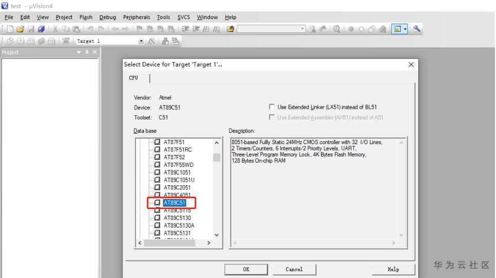The height and width of the screenshot is (278, 496).
Task: Close the Select Device dialog
Action: tap(411, 64)
